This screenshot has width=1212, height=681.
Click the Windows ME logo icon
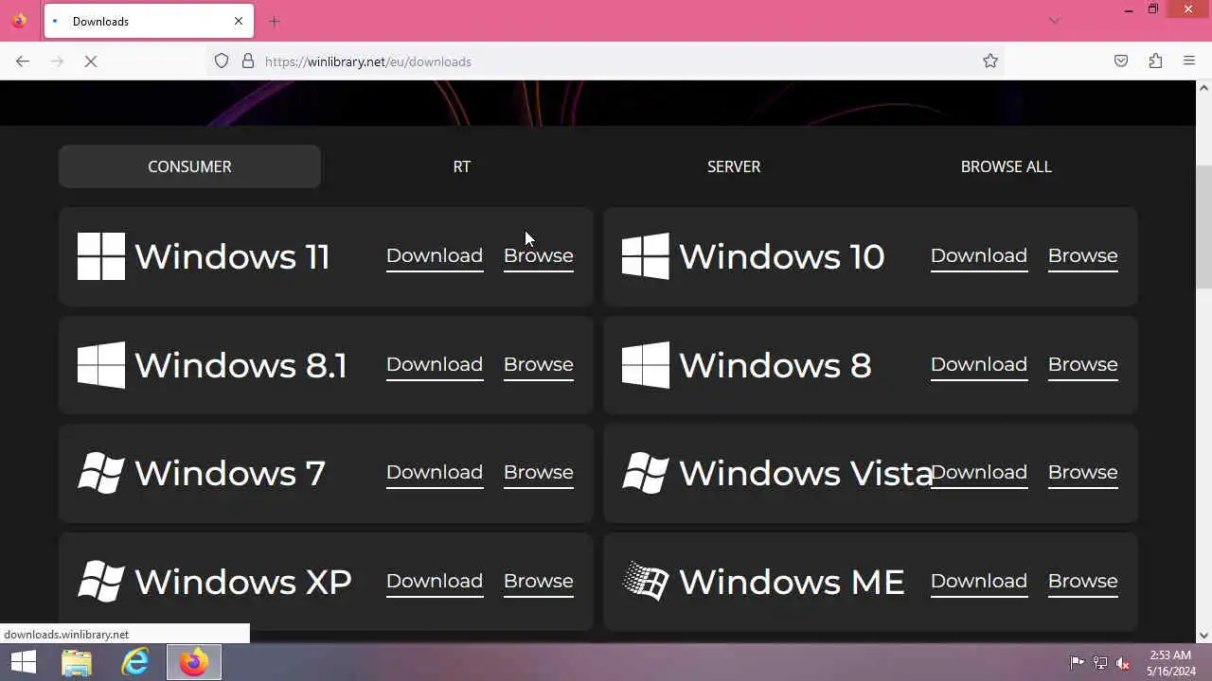click(x=646, y=582)
